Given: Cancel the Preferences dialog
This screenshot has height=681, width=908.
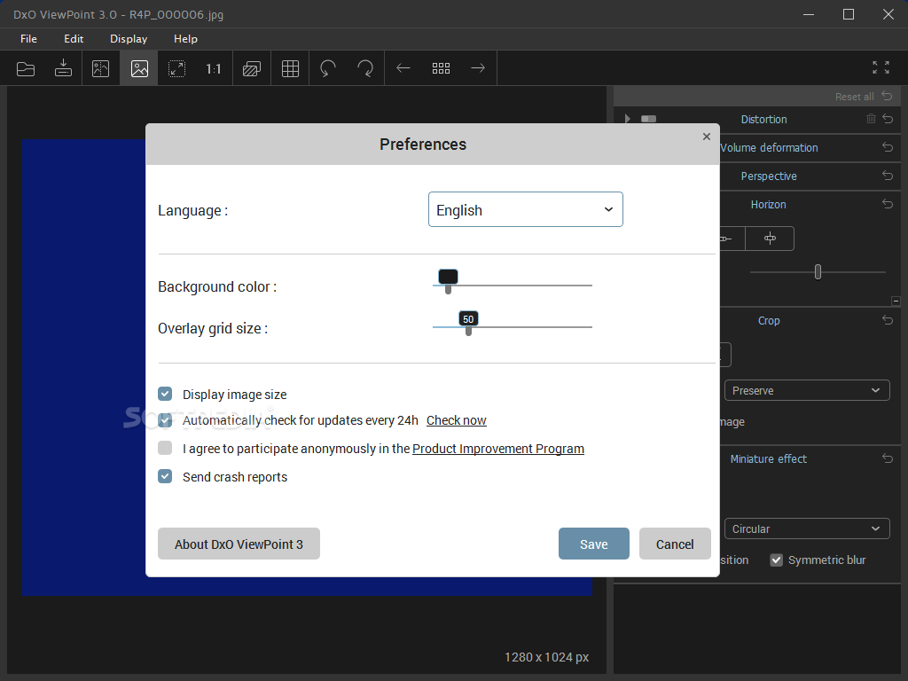Looking at the screenshot, I should (675, 544).
